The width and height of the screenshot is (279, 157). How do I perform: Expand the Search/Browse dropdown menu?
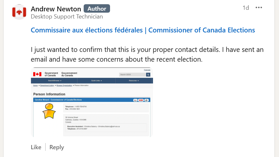click(55, 80)
